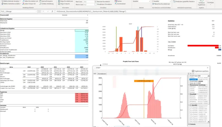Image resolution: width=222 pixels, height=127 pixels.
Task: Click 'Ergebnisse speichern' save icon
Action: (x=193, y=71)
